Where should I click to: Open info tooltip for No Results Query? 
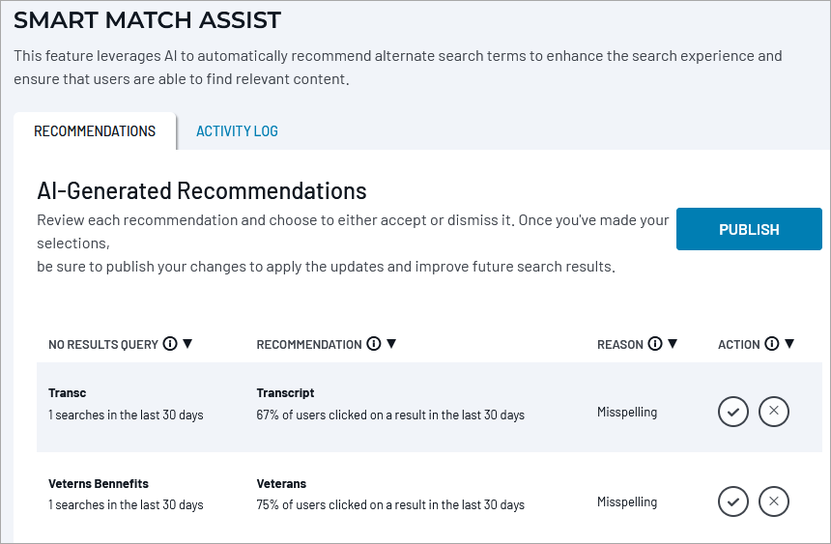click(170, 344)
